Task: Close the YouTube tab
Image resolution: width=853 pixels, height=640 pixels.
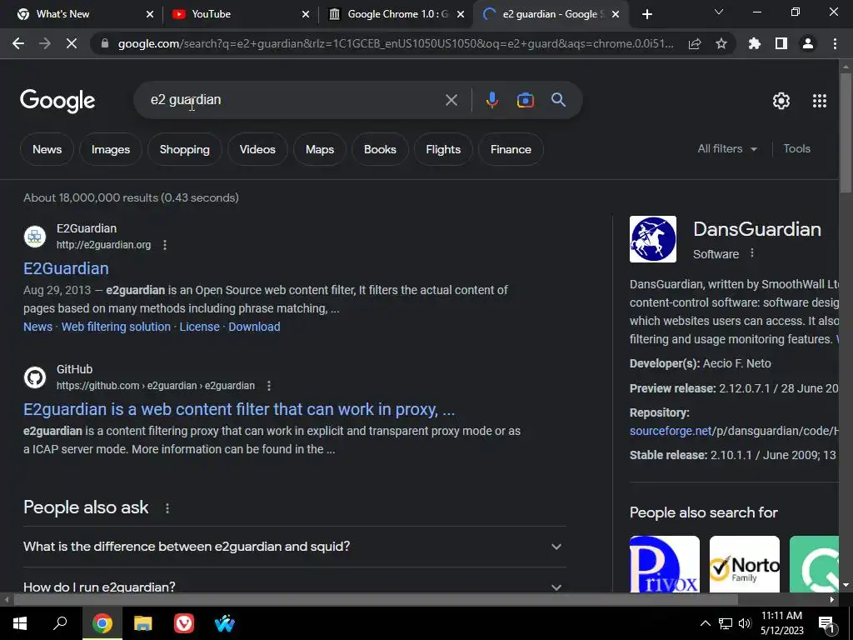Action: click(306, 14)
